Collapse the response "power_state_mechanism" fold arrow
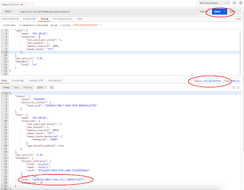This screenshot has width=244, height=190. 8,137
